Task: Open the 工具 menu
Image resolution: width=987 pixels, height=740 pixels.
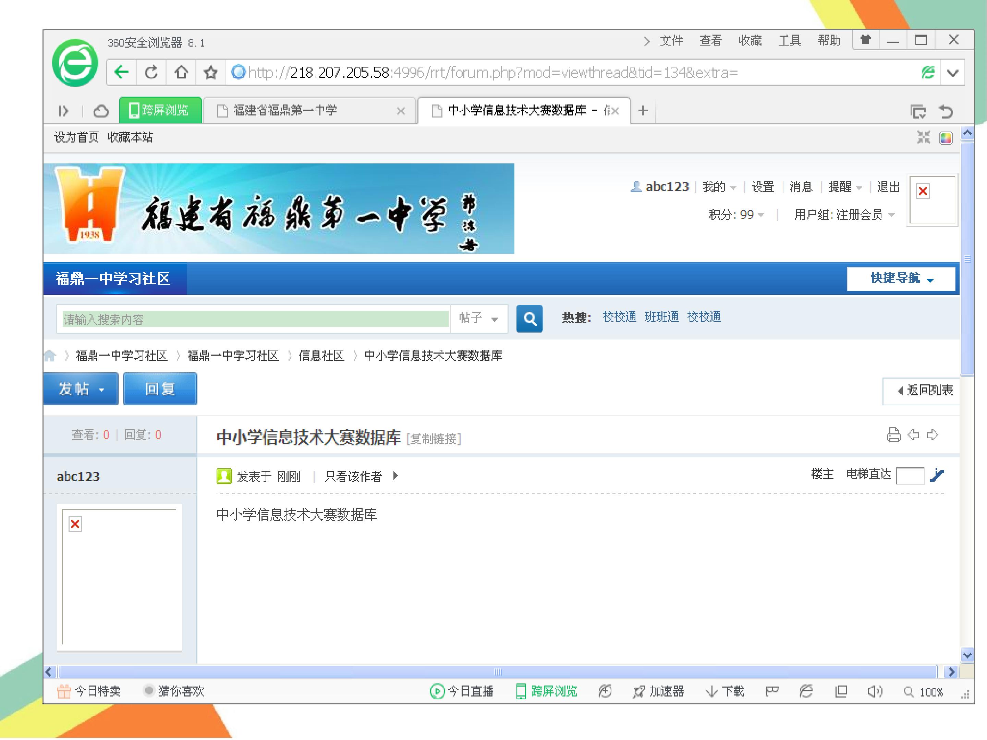Action: click(x=789, y=40)
